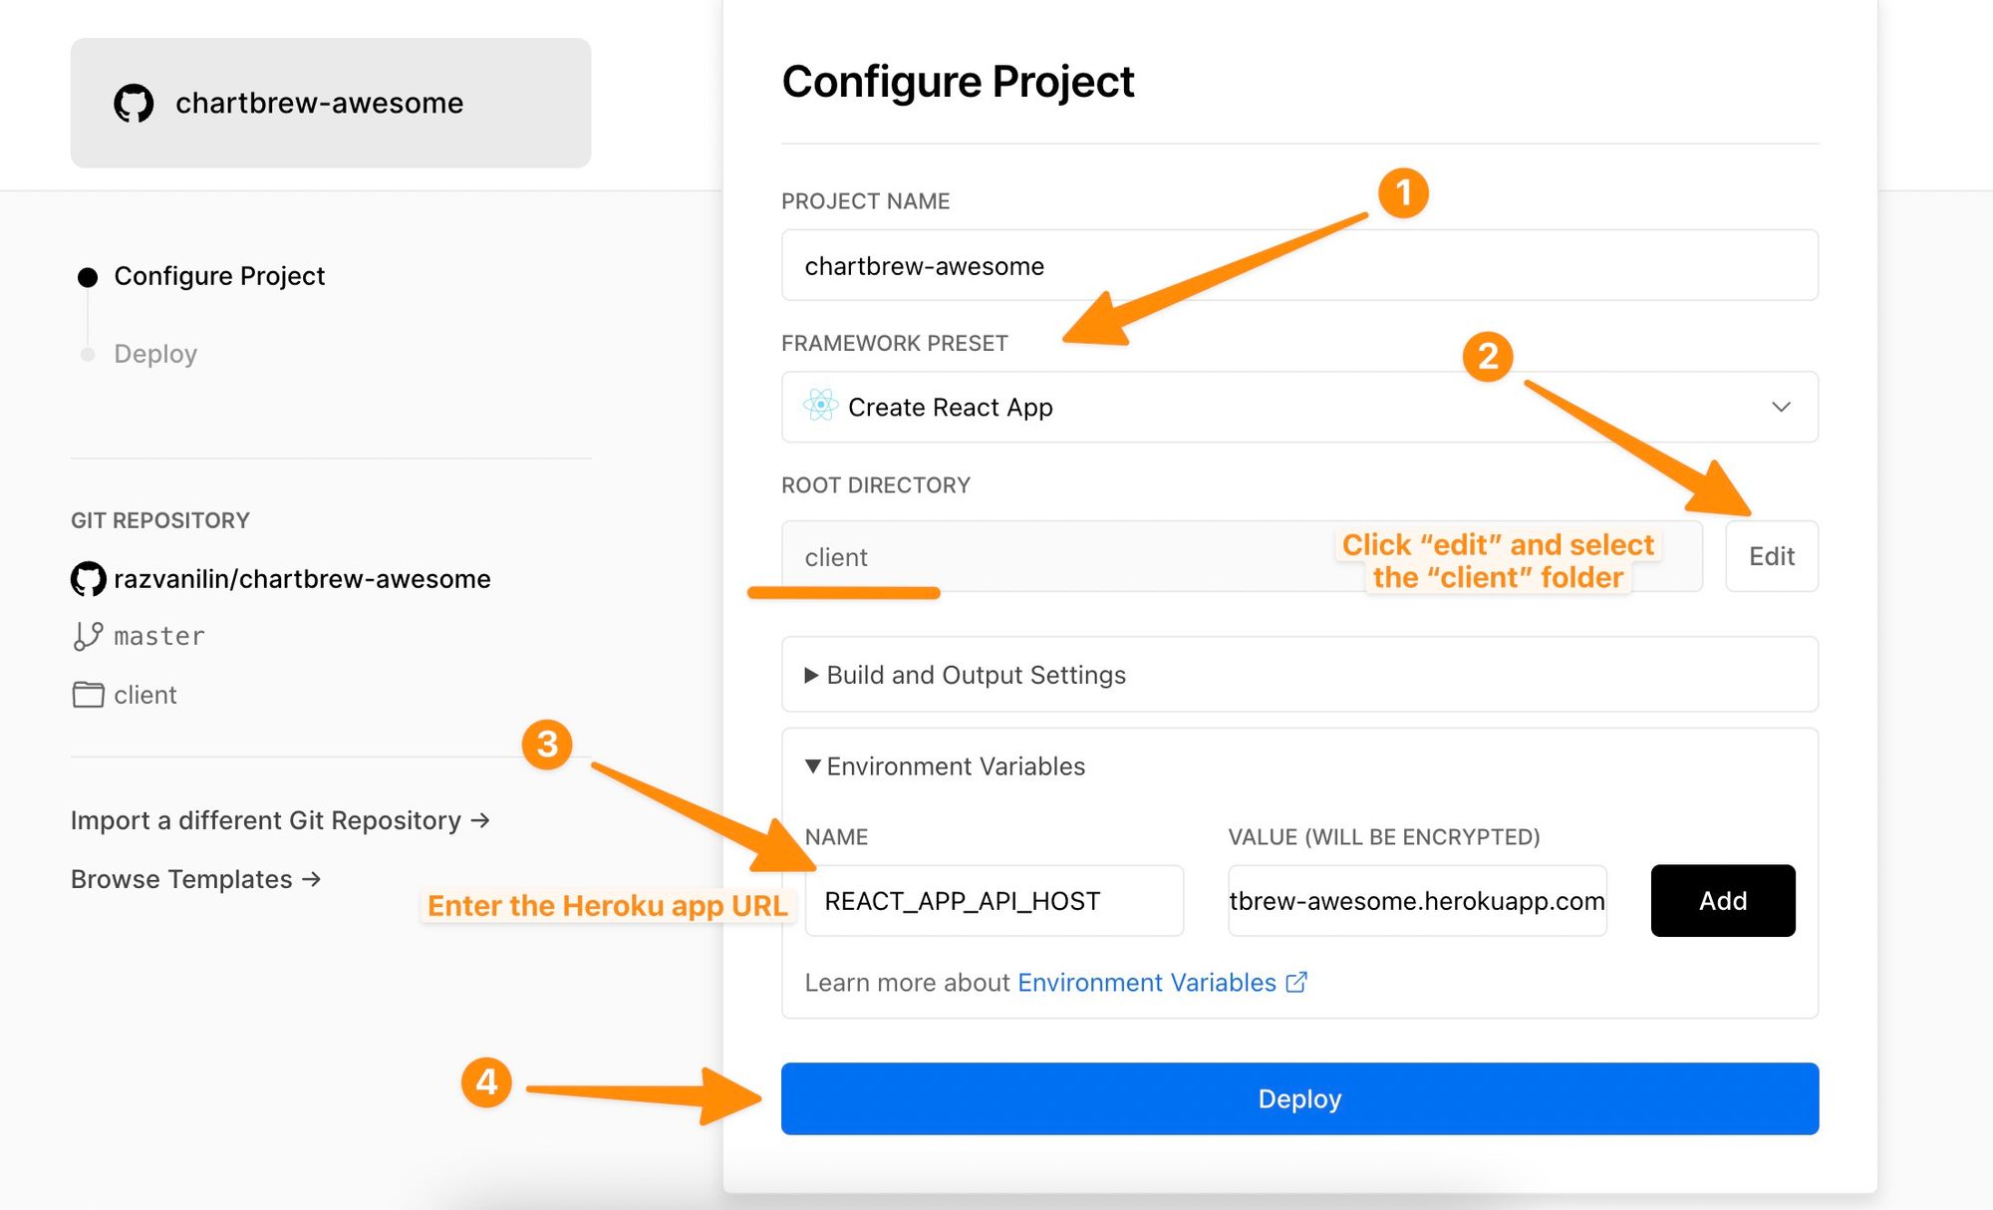Select the Configure Project step in sidebar
The height and width of the screenshot is (1210, 1993).
219,276
